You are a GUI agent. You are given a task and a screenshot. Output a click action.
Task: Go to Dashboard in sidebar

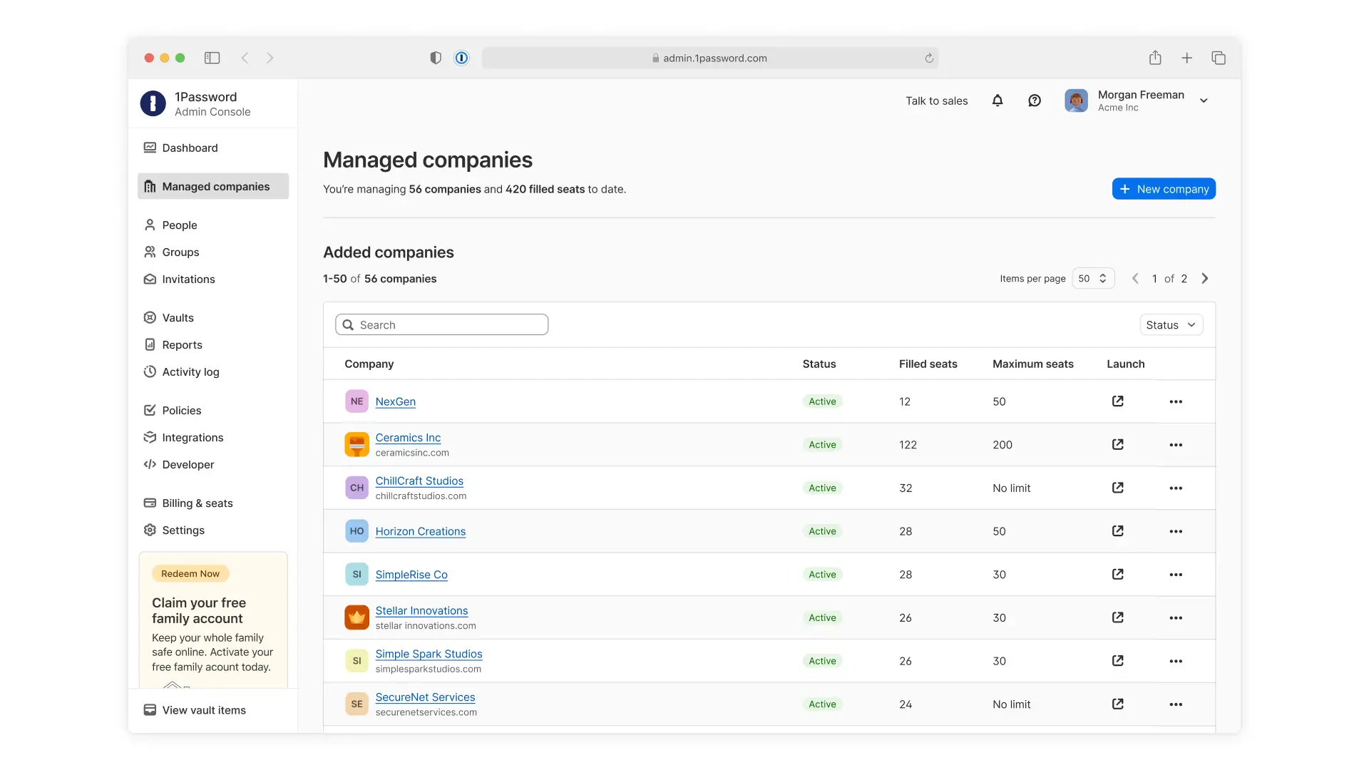coord(213,148)
